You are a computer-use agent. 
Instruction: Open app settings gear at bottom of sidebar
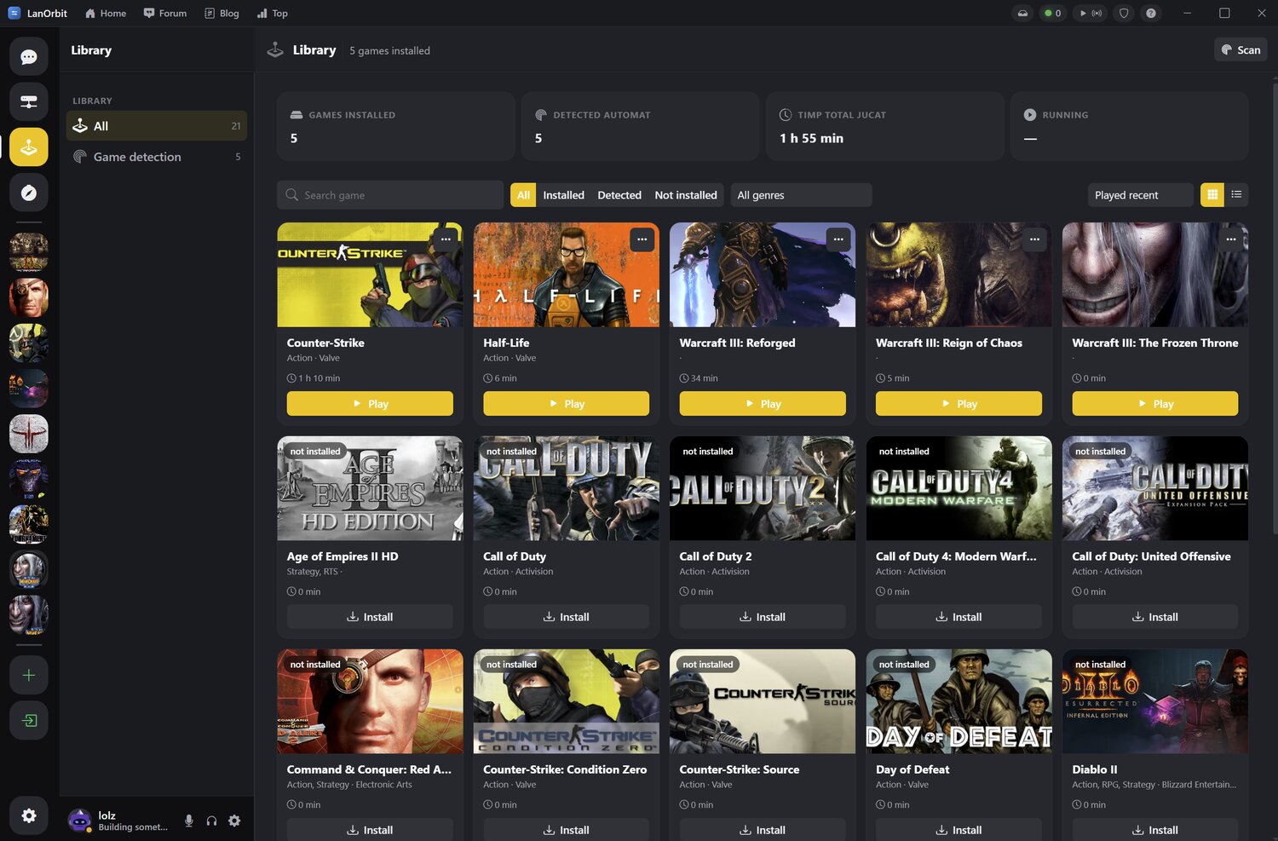coord(28,815)
